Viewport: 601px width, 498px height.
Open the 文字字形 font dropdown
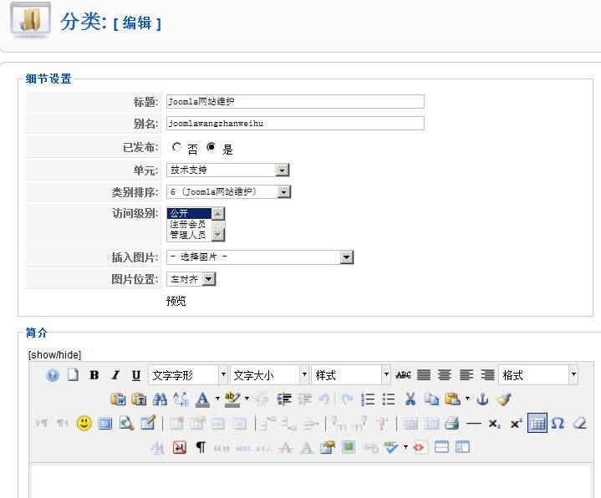[x=188, y=374]
